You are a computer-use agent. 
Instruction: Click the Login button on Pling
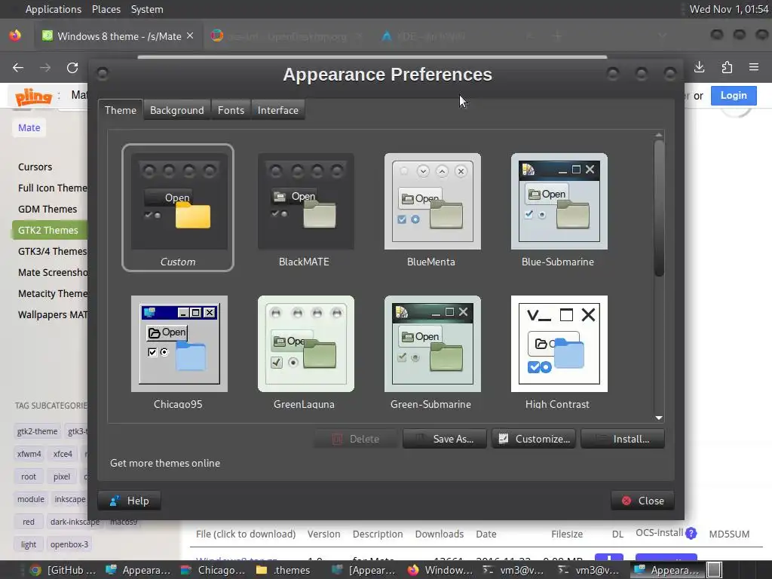coord(734,96)
